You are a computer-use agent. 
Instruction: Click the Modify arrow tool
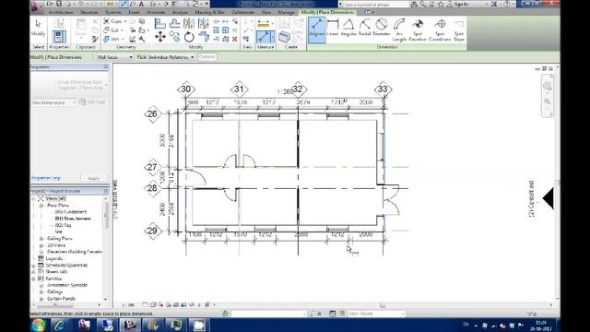pyautogui.click(x=38, y=28)
